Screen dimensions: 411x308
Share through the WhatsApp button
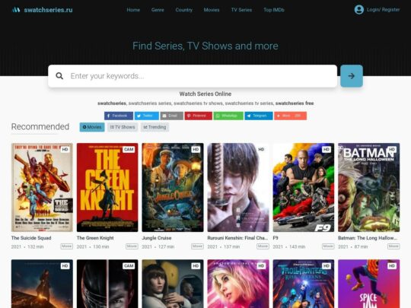(228, 116)
